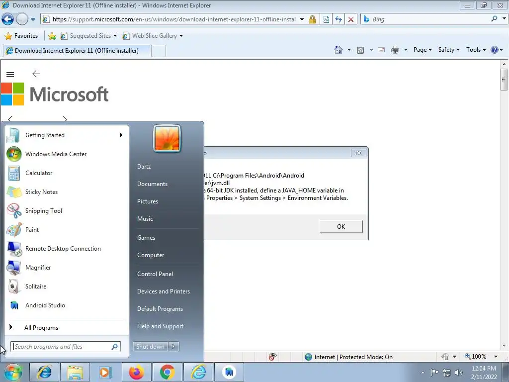Click the IE Back navigation button
This screenshot has width=509, height=382.
tap(8, 19)
